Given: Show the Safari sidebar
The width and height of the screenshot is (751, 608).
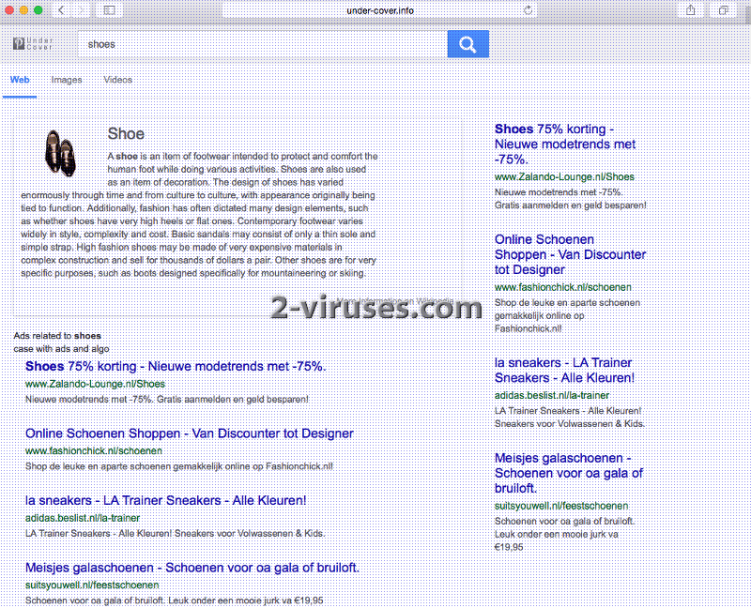Looking at the screenshot, I should pyautogui.click(x=109, y=10).
